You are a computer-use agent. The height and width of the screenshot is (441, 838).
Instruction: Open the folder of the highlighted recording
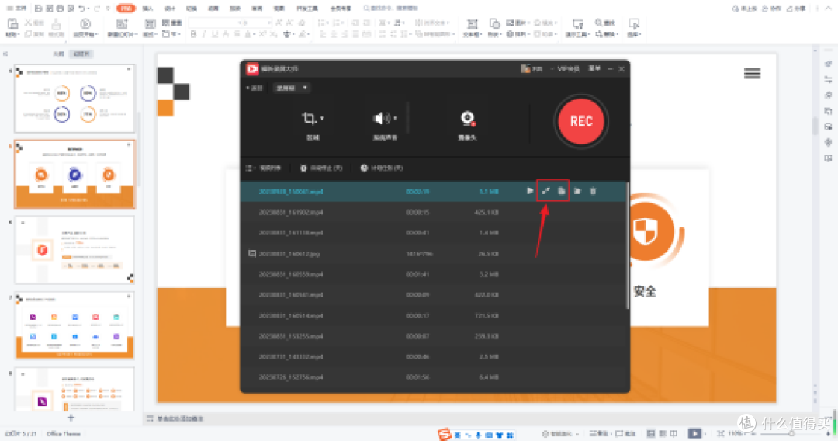point(577,191)
